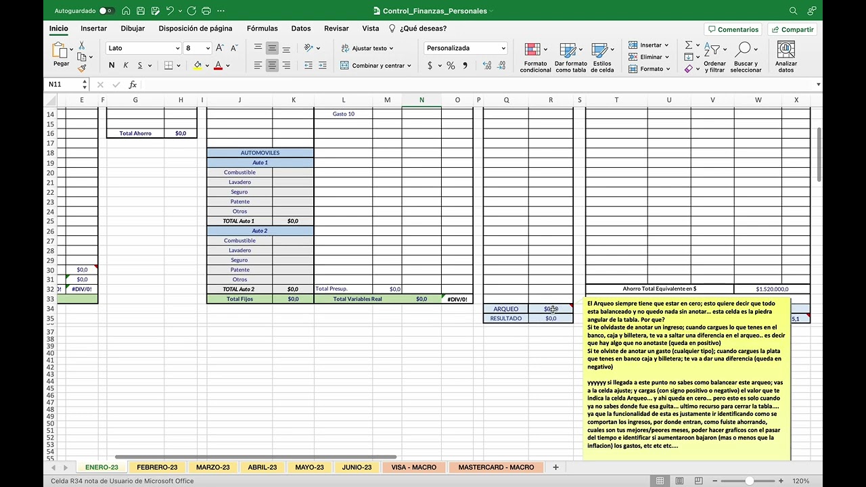The image size is (866, 487).
Task: Open the Eliminar cells dropdown
Action: tap(649, 57)
